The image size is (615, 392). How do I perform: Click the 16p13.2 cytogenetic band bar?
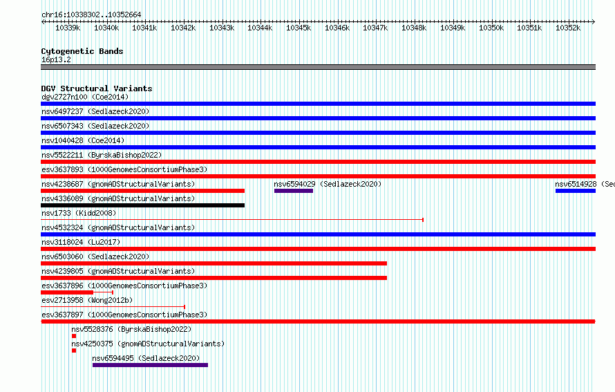pyautogui.click(x=318, y=67)
